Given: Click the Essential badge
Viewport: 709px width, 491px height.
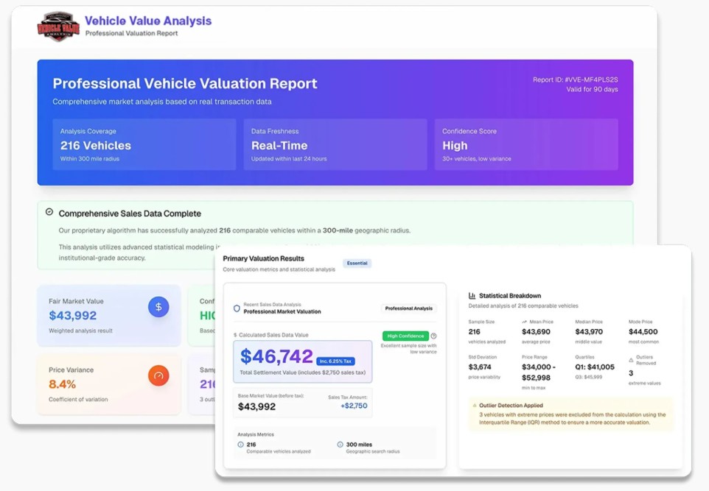Looking at the screenshot, I should click(357, 263).
